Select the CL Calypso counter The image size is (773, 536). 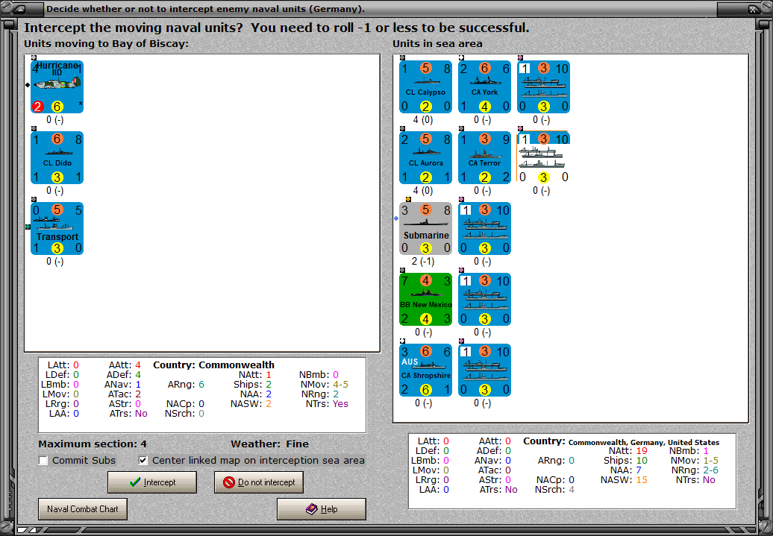(x=425, y=86)
